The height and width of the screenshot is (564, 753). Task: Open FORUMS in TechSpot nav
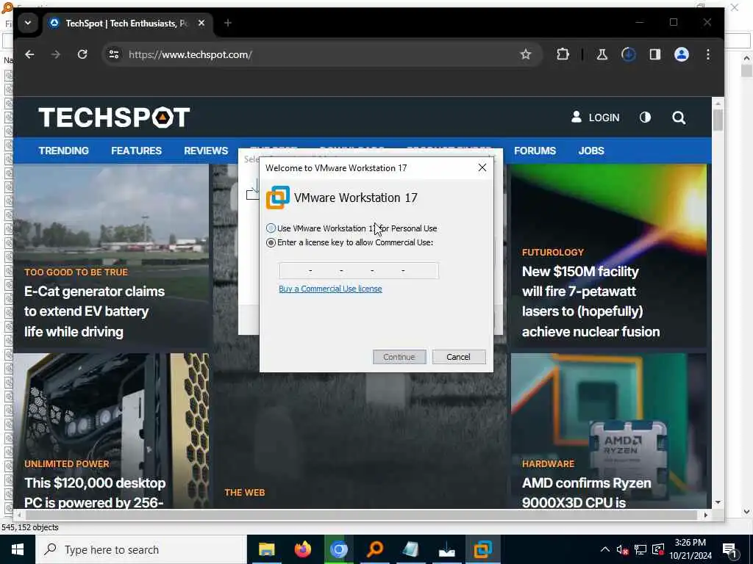pos(535,151)
